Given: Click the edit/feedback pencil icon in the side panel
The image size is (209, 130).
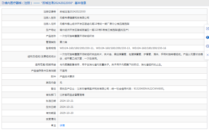Looking at the screenshot, I should point(207,29).
